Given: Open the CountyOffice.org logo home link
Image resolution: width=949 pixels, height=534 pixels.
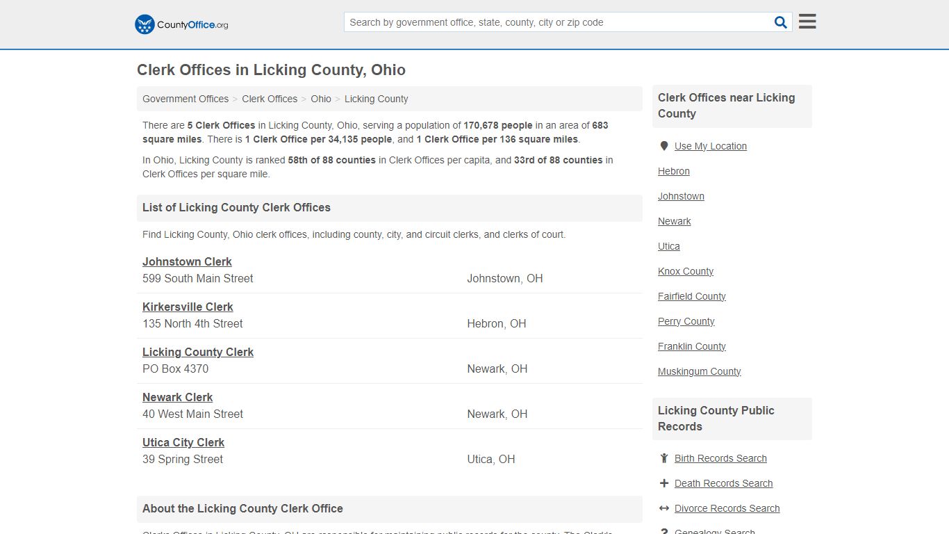Looking at the screenshot, I should point(181,24).
